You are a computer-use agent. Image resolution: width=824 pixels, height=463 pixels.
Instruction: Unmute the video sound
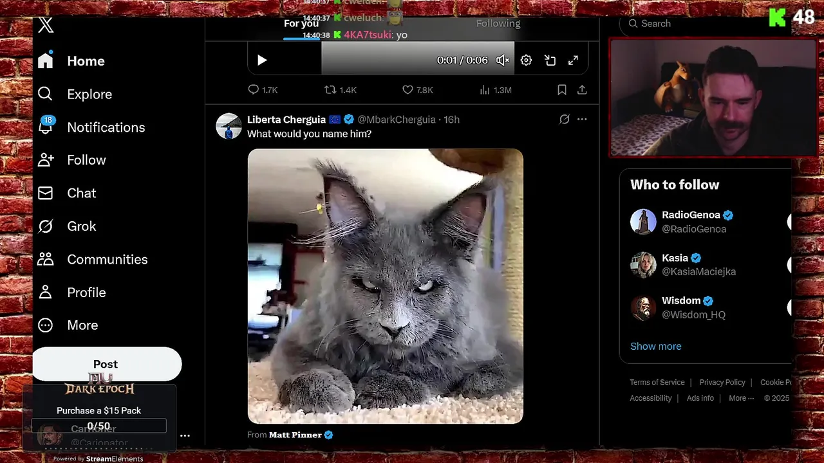[503, 60]
